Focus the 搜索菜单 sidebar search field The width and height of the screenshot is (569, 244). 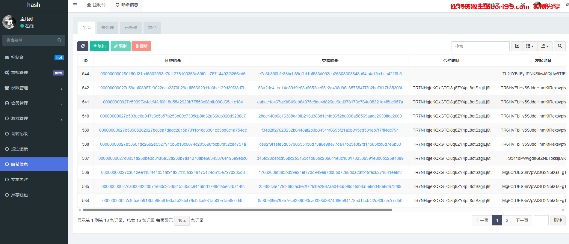coord(30,40)
